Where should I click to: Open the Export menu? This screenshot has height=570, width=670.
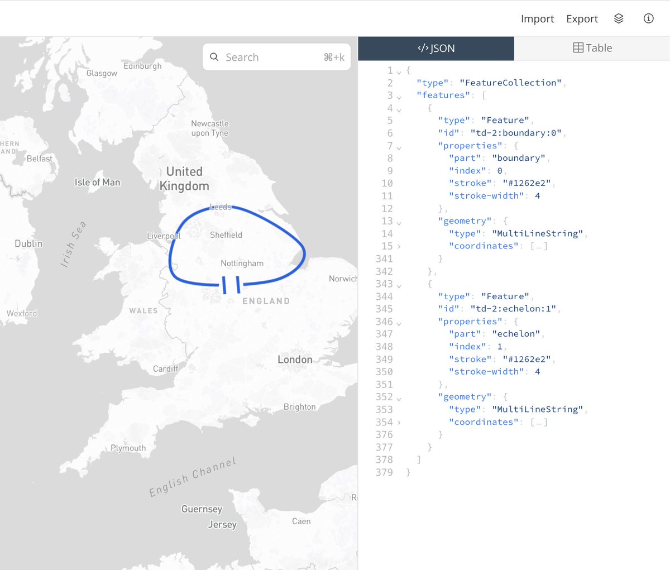[582, 19]
